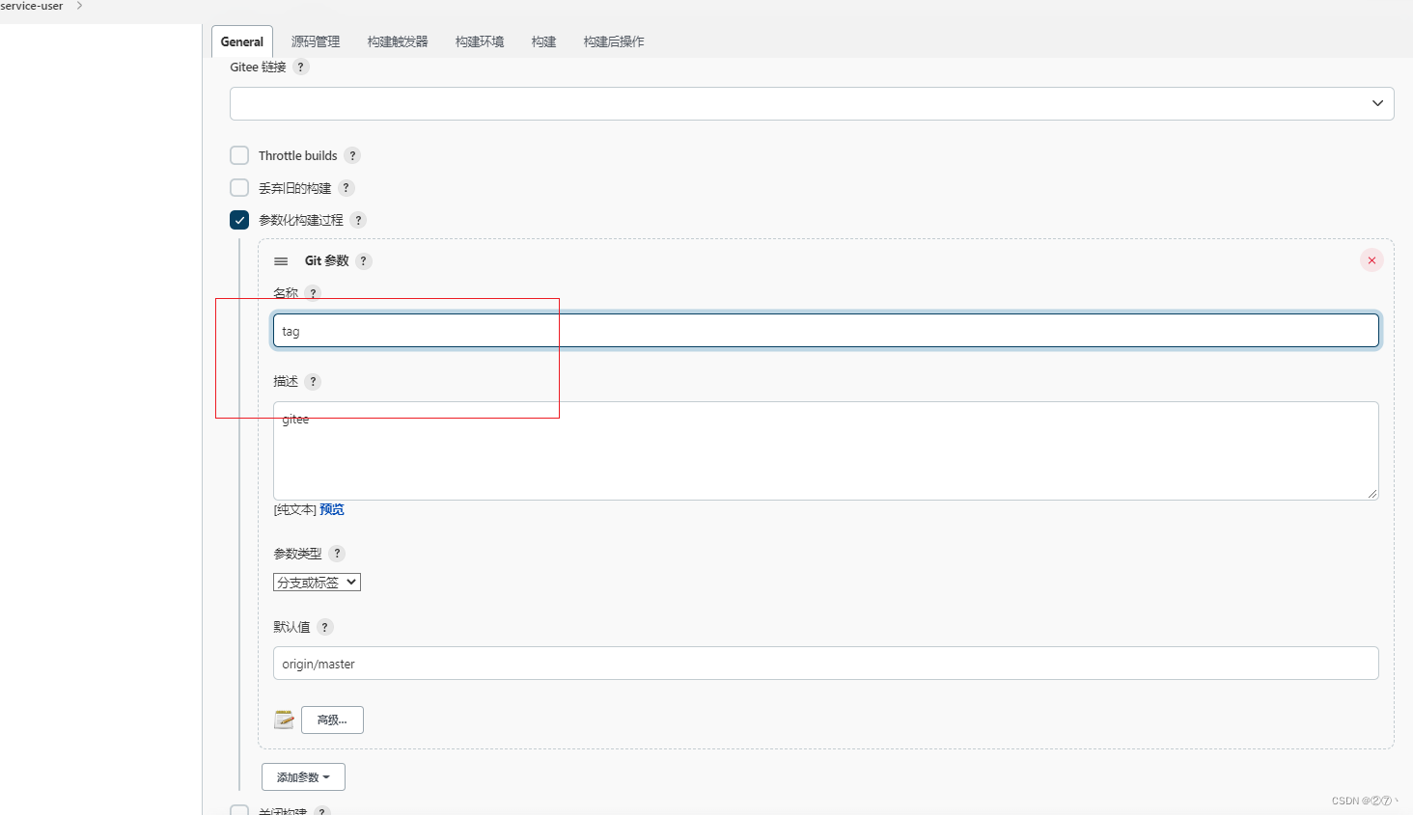
Task: Click the 预览 link
Action: tap(332, 509)
